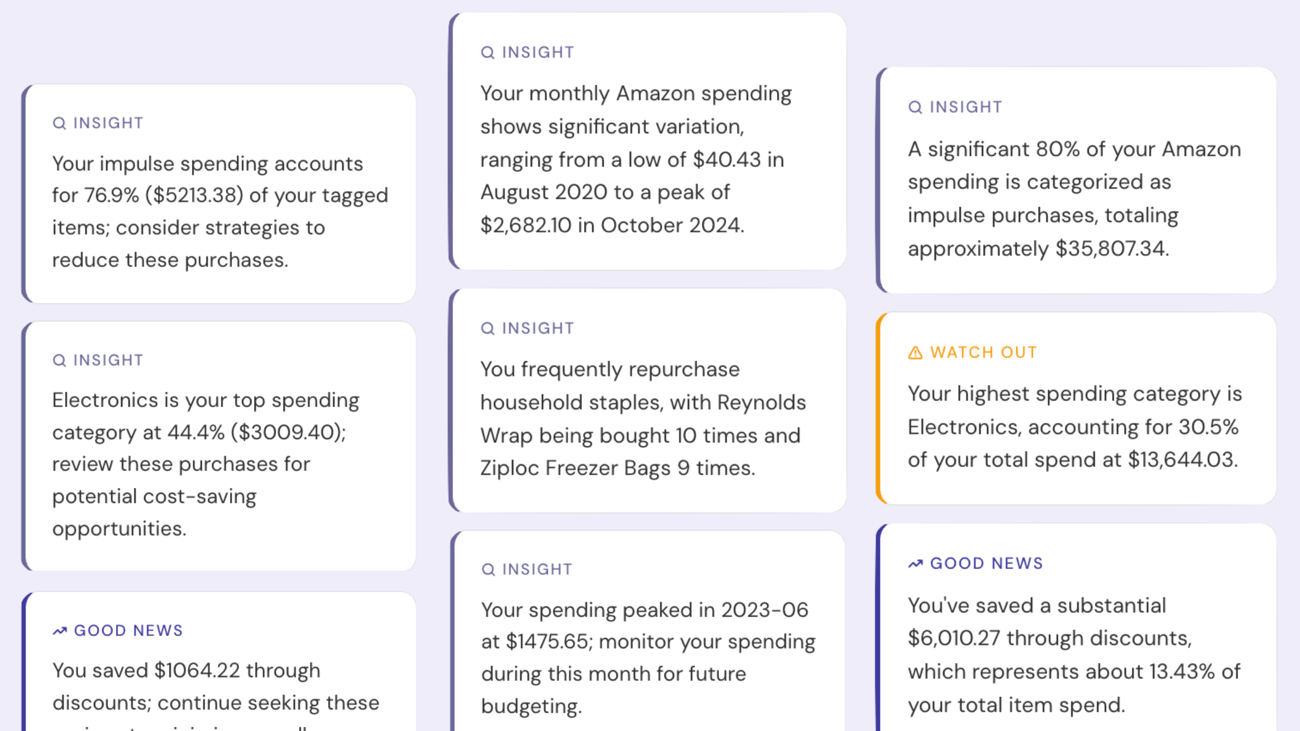
Task: Open the monthly Amazon spending variation text
Action: click(x=636, y=159)
